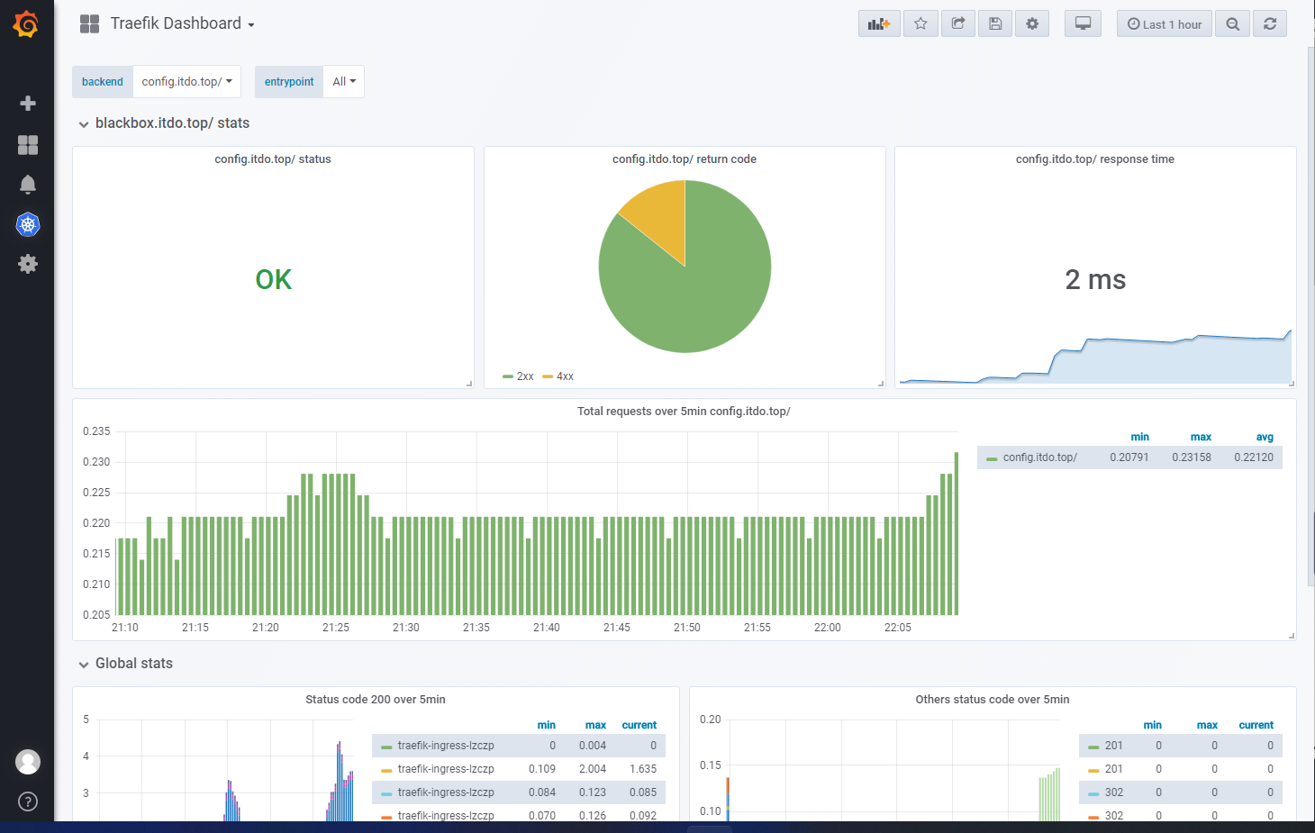This screenshot has height=833, width=1315.
Task: Click the 2 ms response time value
Action: coord(1095,280)
